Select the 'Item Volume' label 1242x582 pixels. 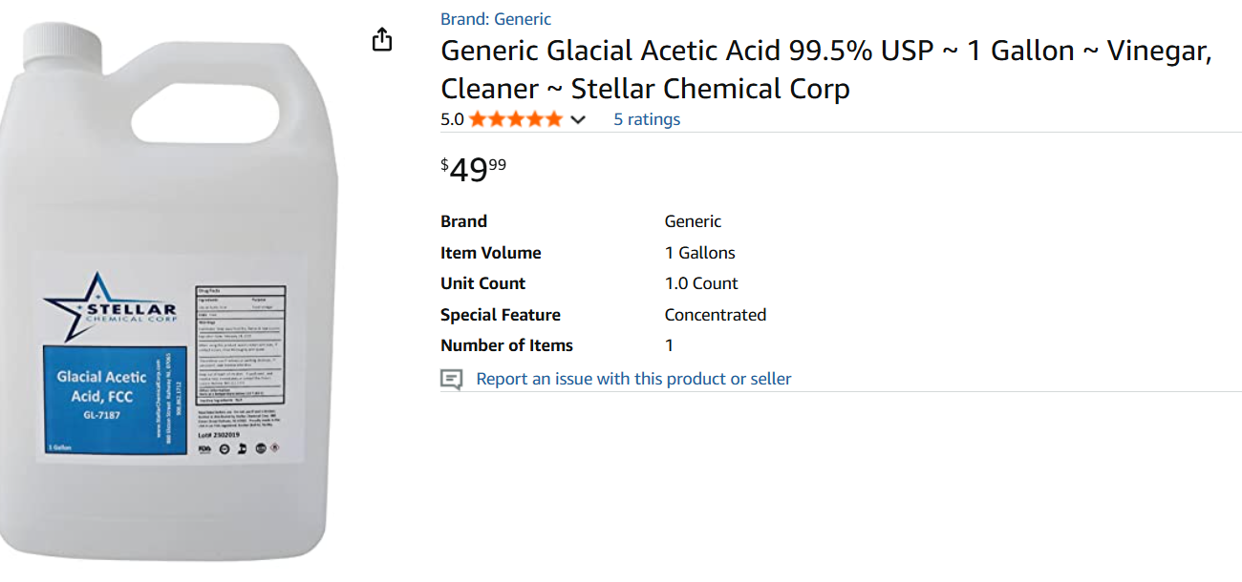[490, 253]
